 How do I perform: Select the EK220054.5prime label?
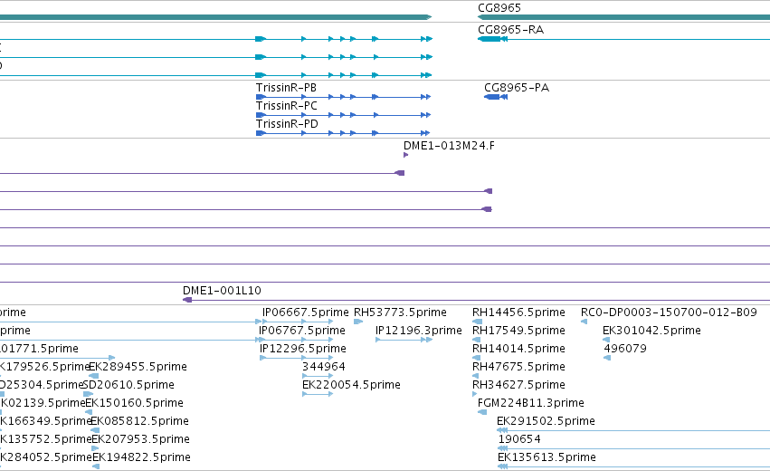[x=351, y=386]
